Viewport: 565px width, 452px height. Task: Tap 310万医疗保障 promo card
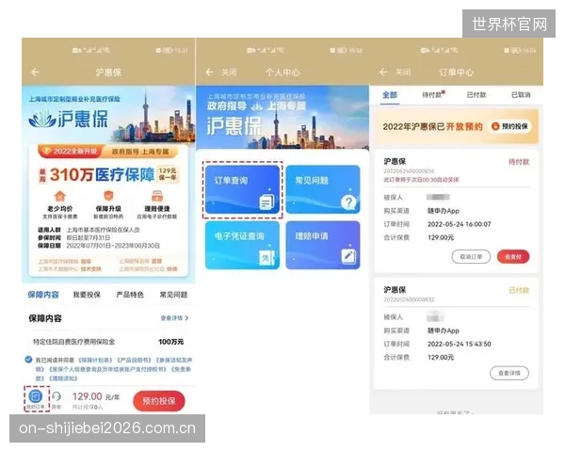coord(108,211)
